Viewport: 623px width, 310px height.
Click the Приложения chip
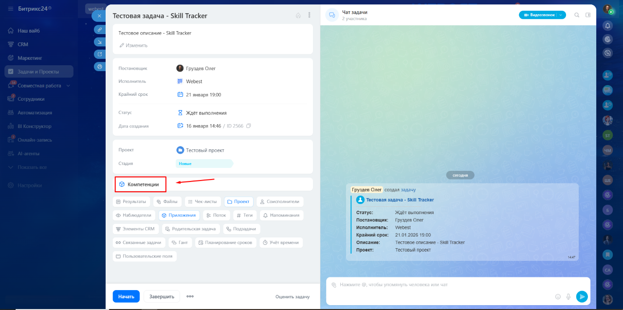(179, 215)
